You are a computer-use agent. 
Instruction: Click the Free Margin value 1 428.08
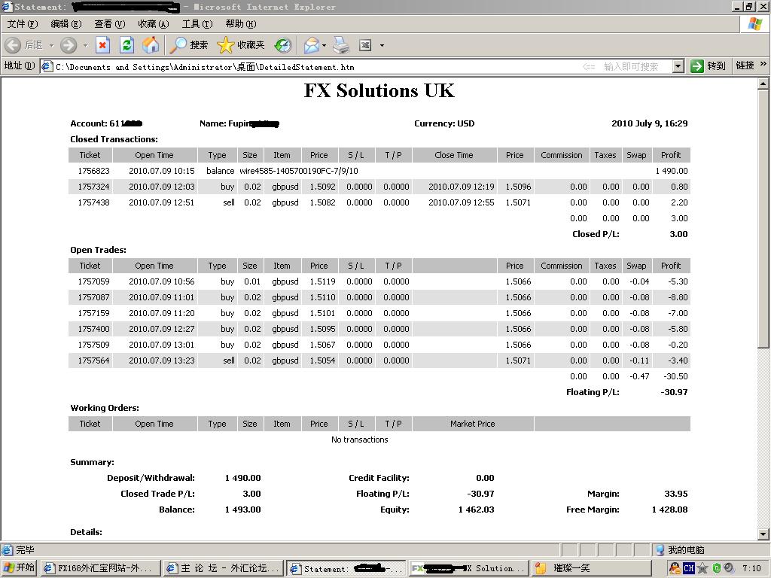(x=669, y=510)
